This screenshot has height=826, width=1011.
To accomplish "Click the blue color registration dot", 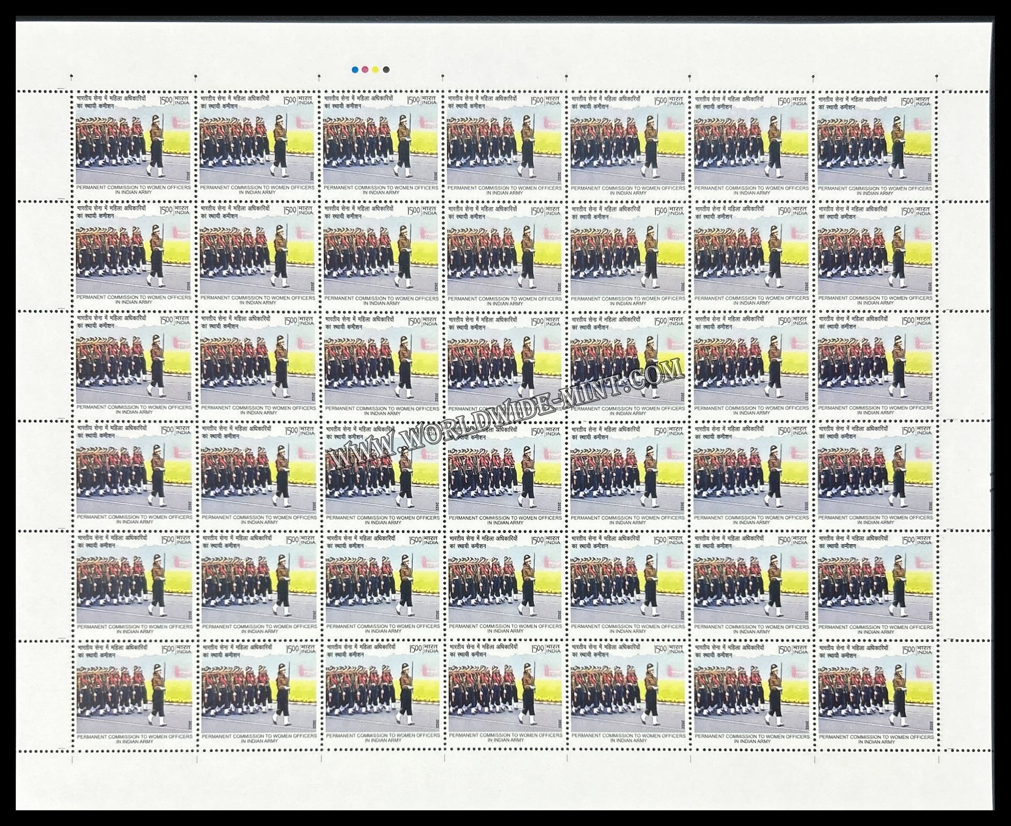I will point(354,70).
